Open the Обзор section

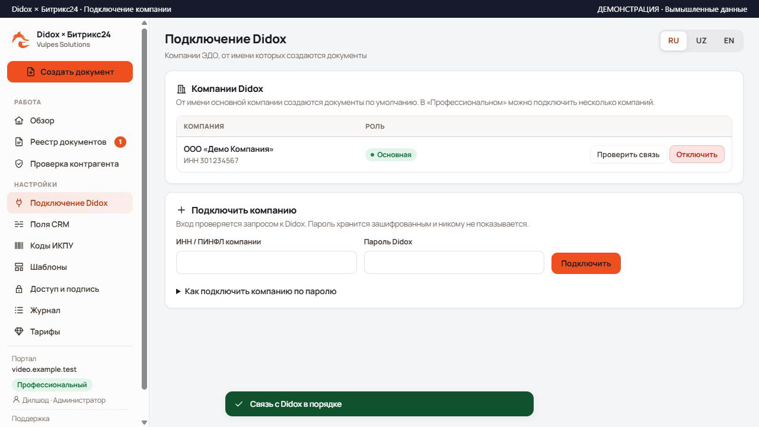[x=70, y=120]
